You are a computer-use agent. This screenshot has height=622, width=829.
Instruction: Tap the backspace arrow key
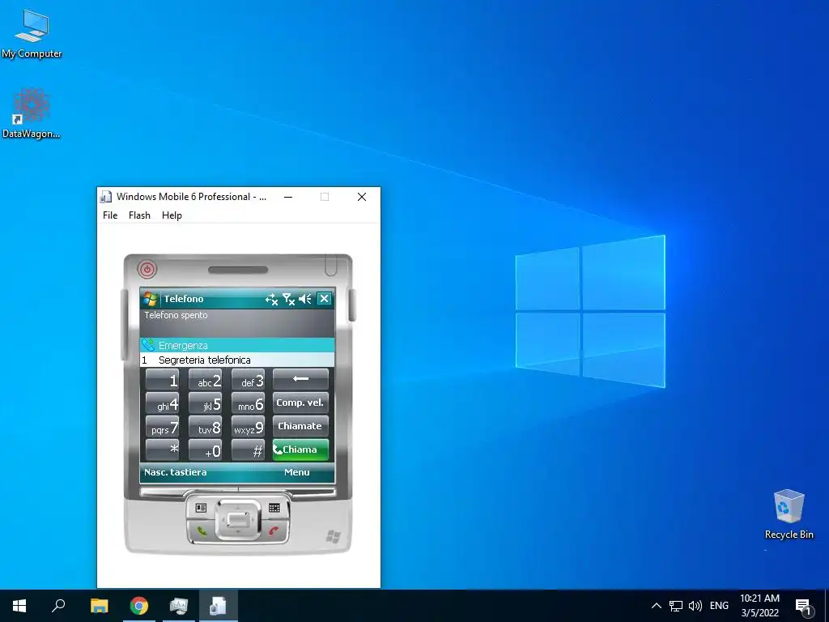300,379
